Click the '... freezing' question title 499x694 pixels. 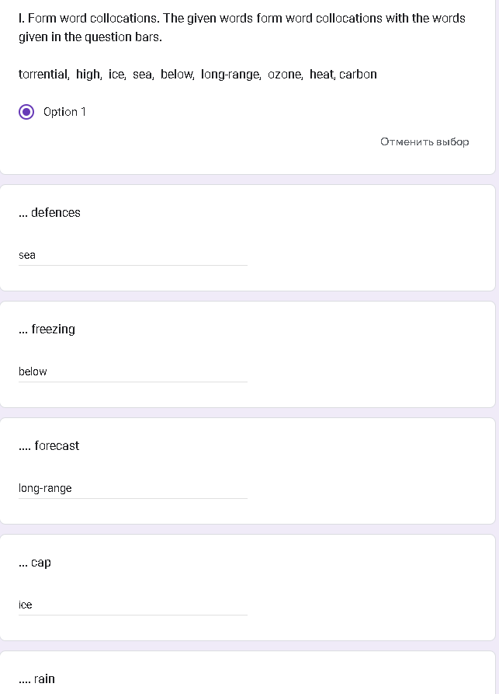(x=47, y=330)
